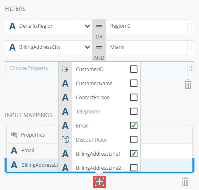Screen dimensions: 199x190
Task: Open the Choose Property dropdown
Action: (32, 68)
